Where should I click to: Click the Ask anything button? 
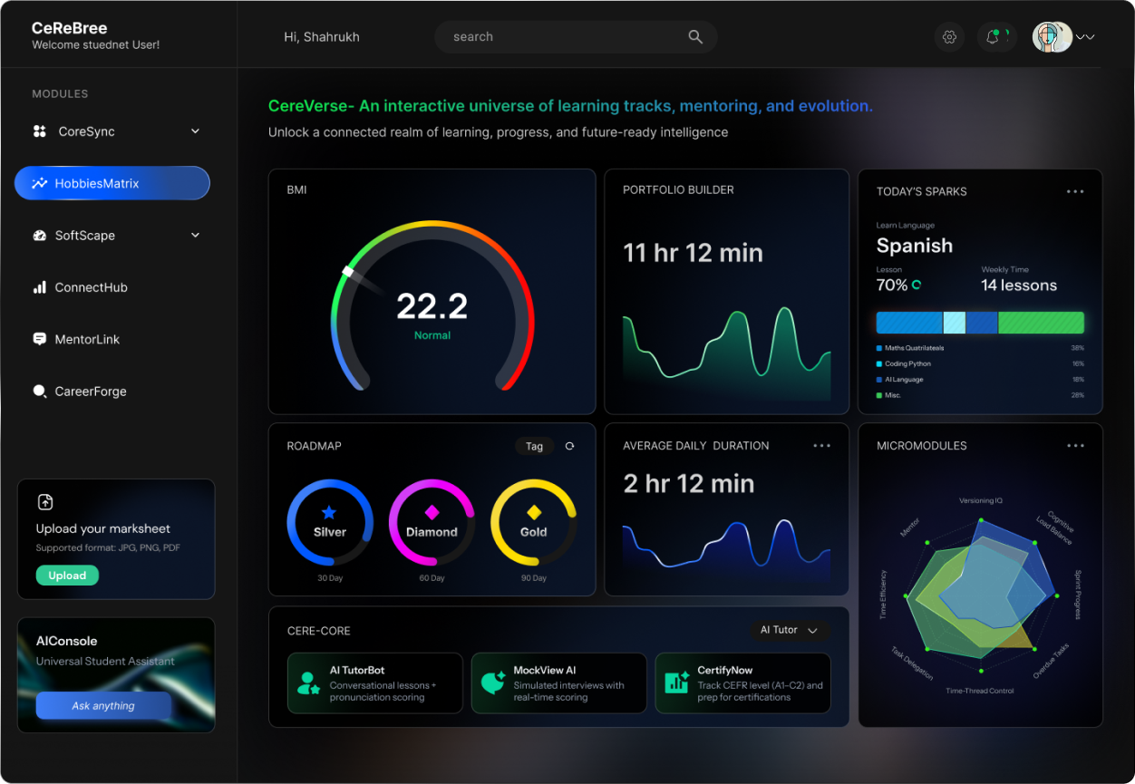(103, 706)
